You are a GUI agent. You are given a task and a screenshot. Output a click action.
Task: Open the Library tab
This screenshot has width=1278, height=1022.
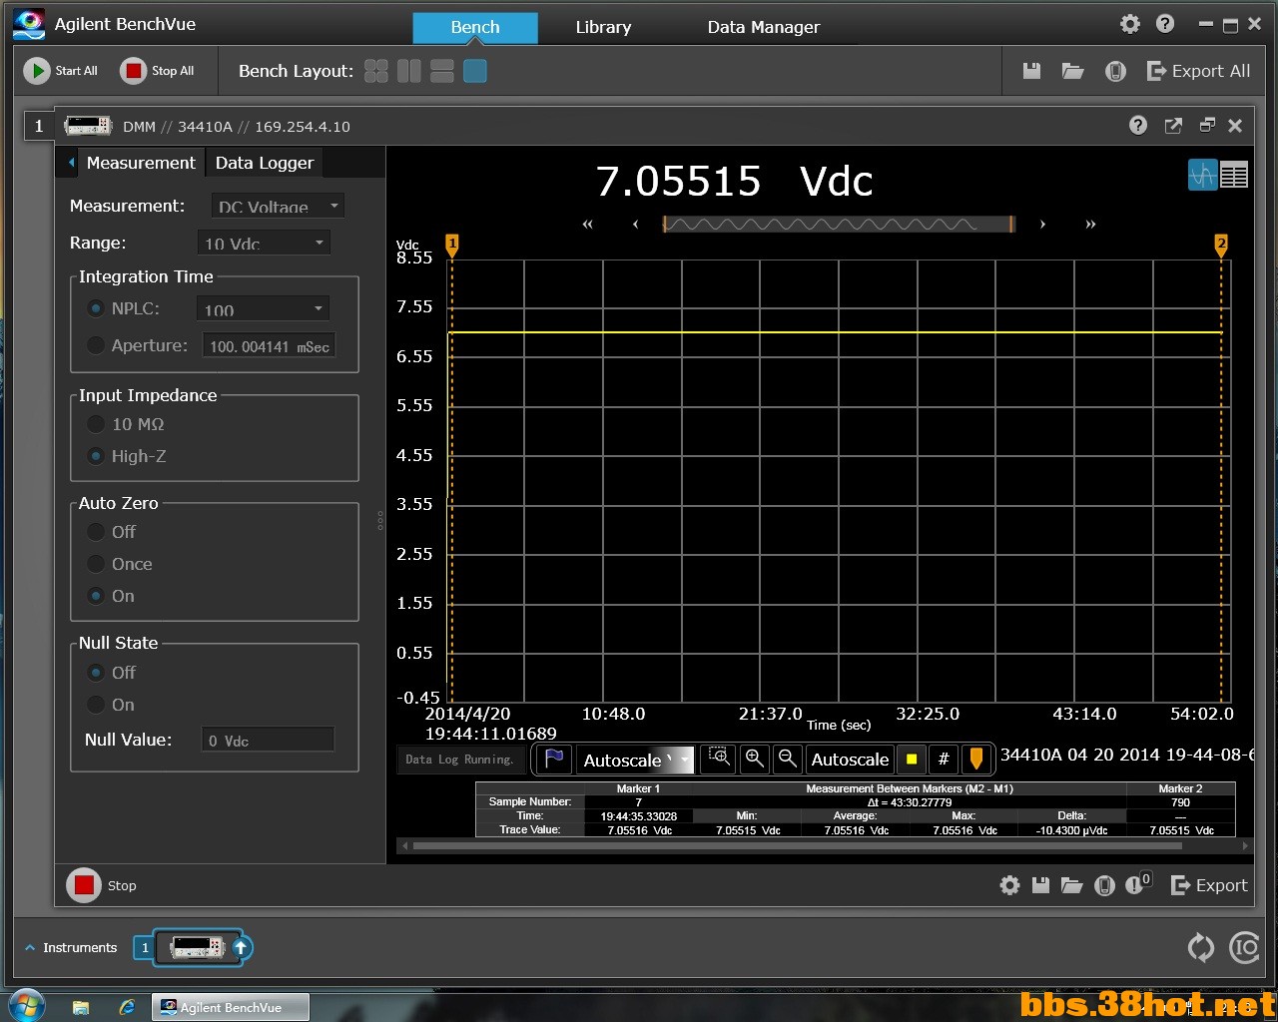click(603, 27)
